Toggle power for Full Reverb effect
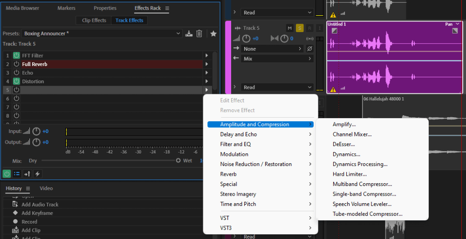This screenshot has width=466, height=239. pyautogui.click(x=16, y=64)
